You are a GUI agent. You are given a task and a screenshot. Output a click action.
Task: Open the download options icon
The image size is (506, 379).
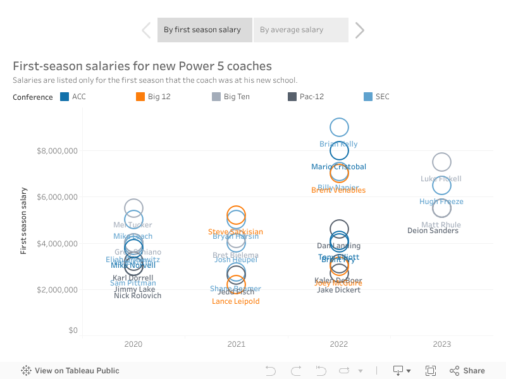click(x=402, y=371)
